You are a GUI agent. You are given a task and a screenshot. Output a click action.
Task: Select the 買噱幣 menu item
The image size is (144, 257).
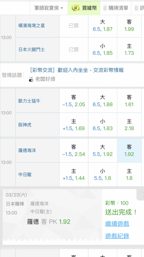tap(84, 8)
